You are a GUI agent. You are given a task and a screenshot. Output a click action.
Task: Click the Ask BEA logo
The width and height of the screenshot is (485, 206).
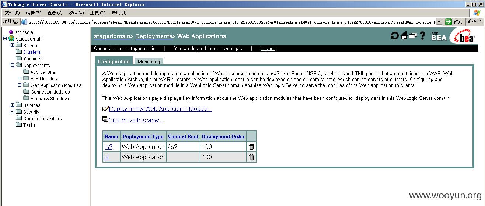[439, 36]
